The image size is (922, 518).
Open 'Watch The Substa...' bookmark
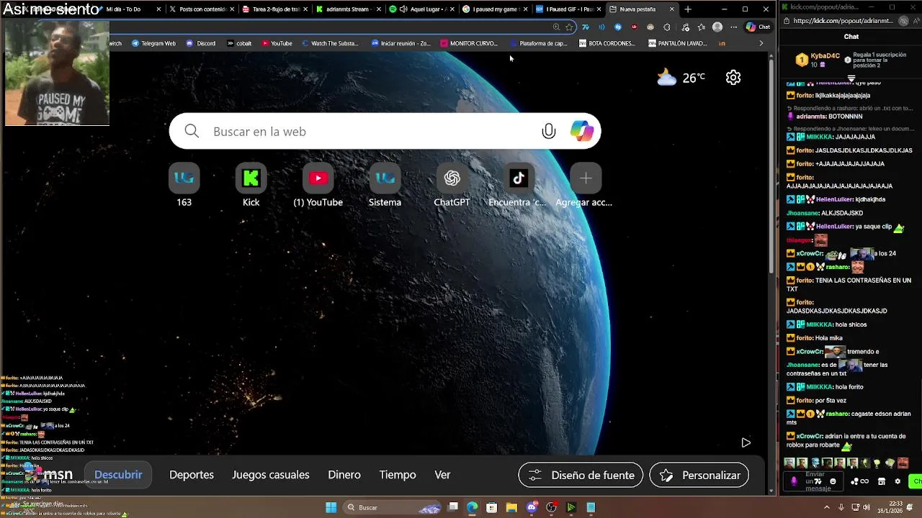click(x=330, y=43)
